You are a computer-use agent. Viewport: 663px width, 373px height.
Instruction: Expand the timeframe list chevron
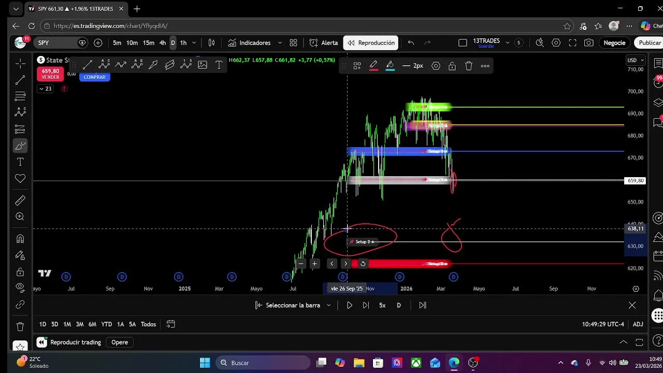click(194, 43)
